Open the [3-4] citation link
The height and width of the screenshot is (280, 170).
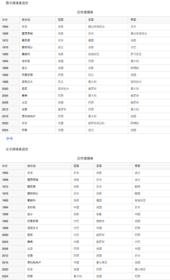10,138
